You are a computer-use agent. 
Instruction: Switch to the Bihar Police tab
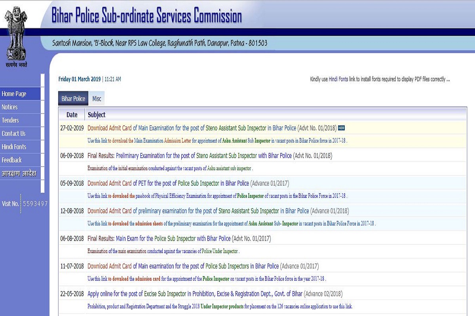pos(73,99)
